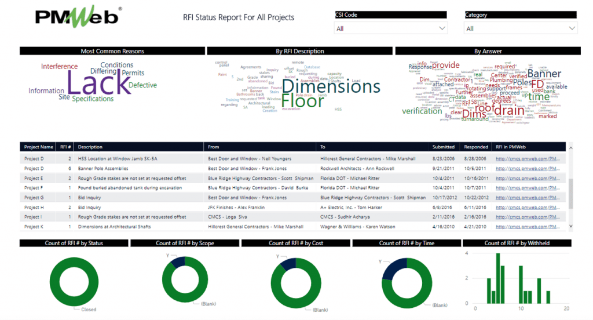Open PMWeb link for HSS Location row
This screenshot has width=593, height=320.
528,159
